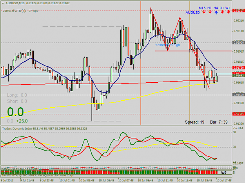Click the 10 Jul 05:45 time axis label

[106, 181]
